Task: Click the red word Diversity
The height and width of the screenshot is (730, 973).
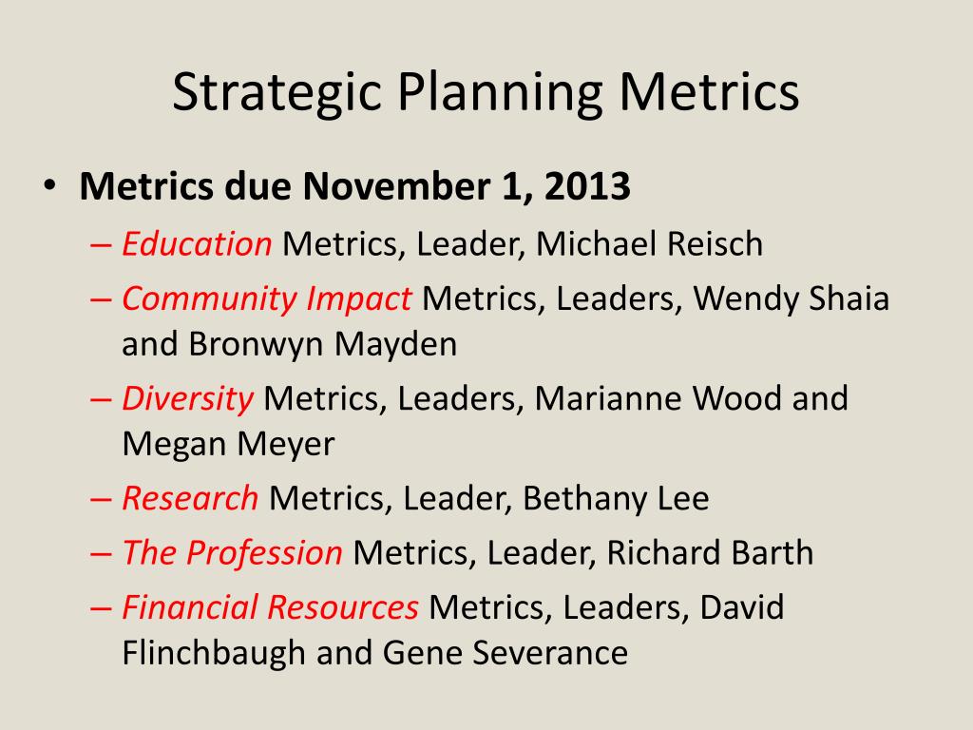Action: pos(187,398)
